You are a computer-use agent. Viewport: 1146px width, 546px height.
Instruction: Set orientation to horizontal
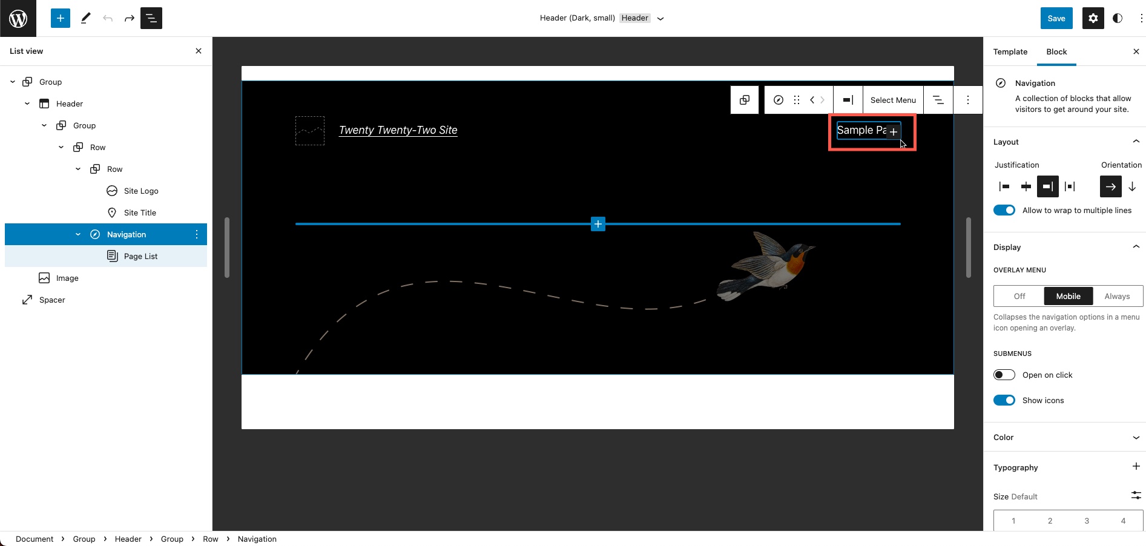[1111, 186]
